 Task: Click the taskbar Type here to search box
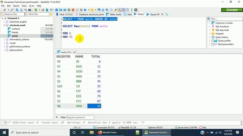(x=39, y=133)
